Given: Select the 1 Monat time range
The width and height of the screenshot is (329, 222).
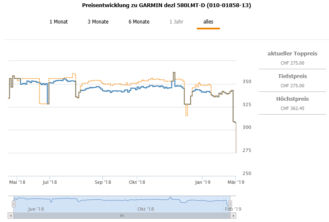Looking at the screenshot, I should tap(58, 22).
